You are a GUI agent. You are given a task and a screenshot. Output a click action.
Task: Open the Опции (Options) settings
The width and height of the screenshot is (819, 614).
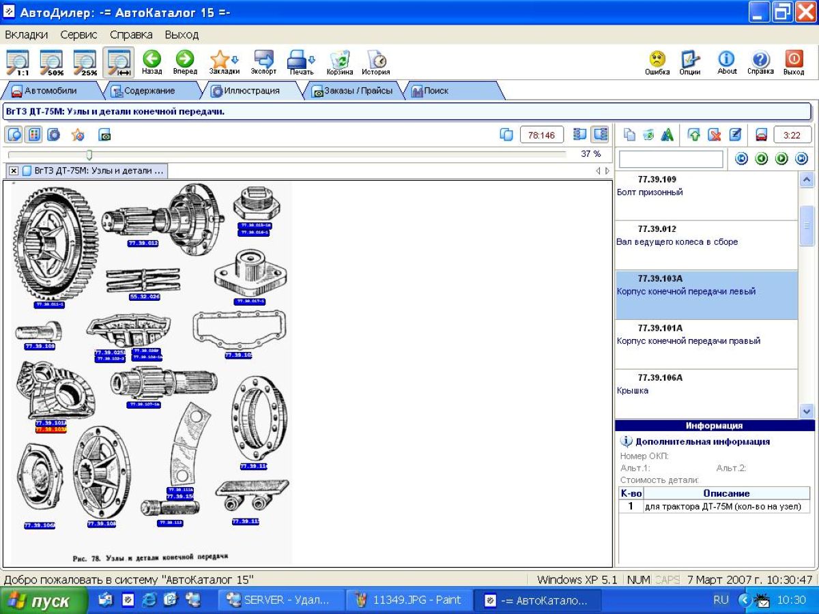point(690,61)
